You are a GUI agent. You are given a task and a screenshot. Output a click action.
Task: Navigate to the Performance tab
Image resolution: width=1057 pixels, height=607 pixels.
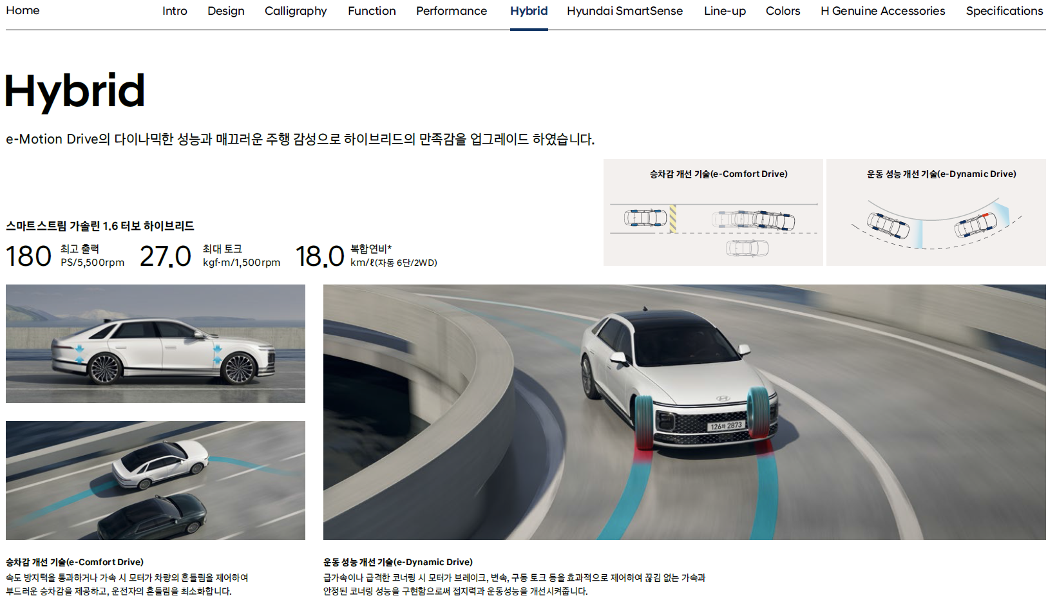coord(452,11)
